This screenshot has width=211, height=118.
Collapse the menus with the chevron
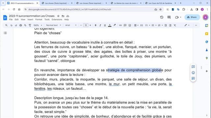tap(196, 25)
